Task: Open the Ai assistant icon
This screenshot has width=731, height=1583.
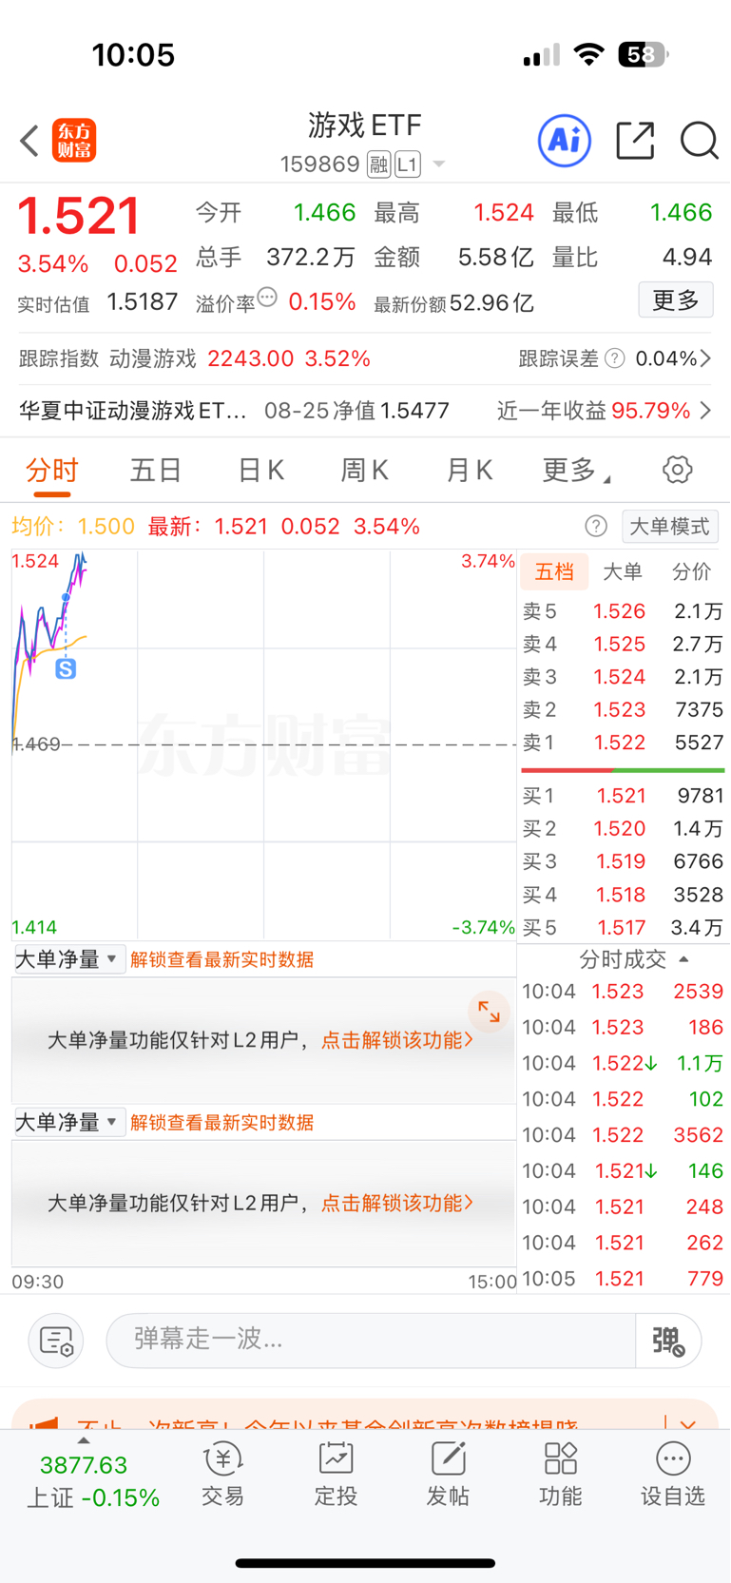Action: tap(565, 141)
